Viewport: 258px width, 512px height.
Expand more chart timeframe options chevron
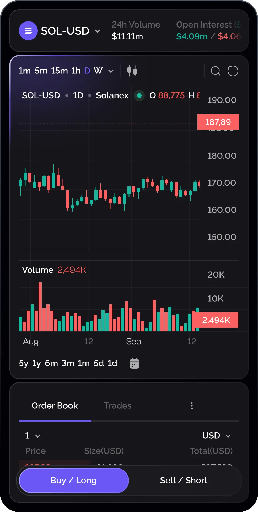click(111, 71)
